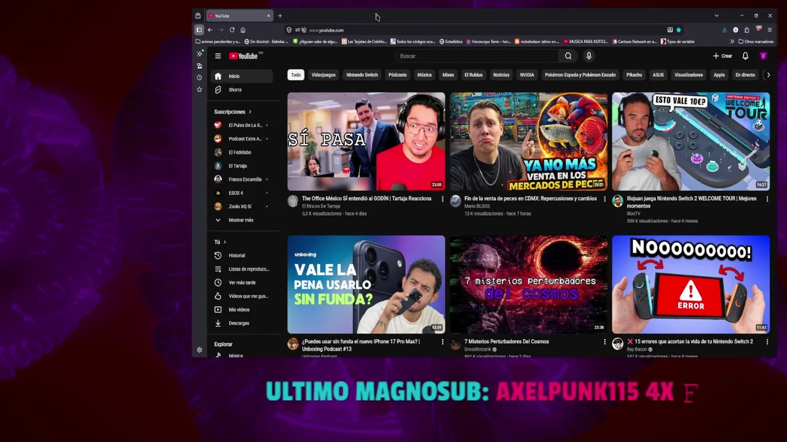Open Otros marcadores bookmarks folder
The height and width of the screenshot is (442, 787).
755,42
